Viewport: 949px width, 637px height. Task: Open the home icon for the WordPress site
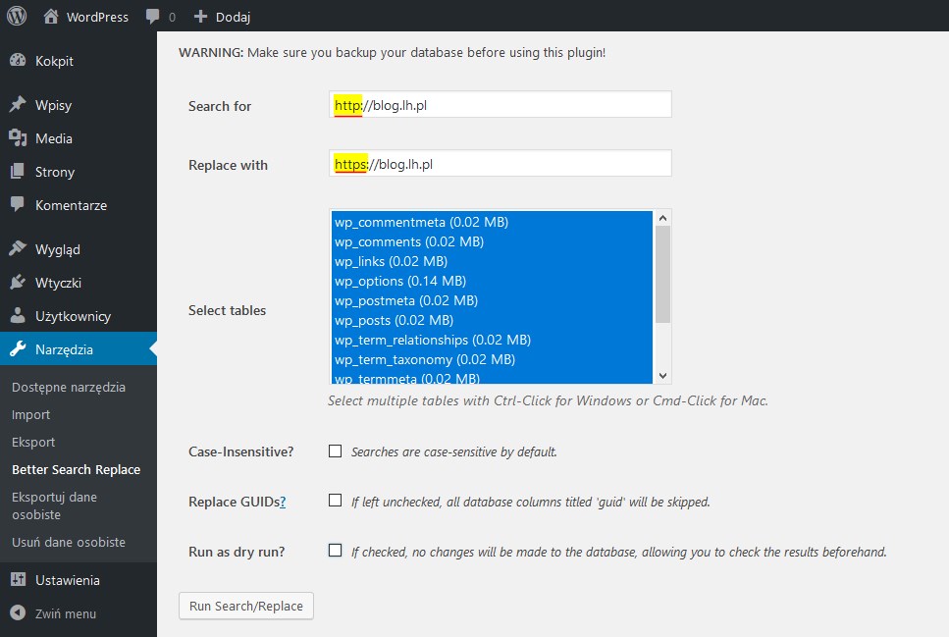pyautogui.click(x=51, y=17)
